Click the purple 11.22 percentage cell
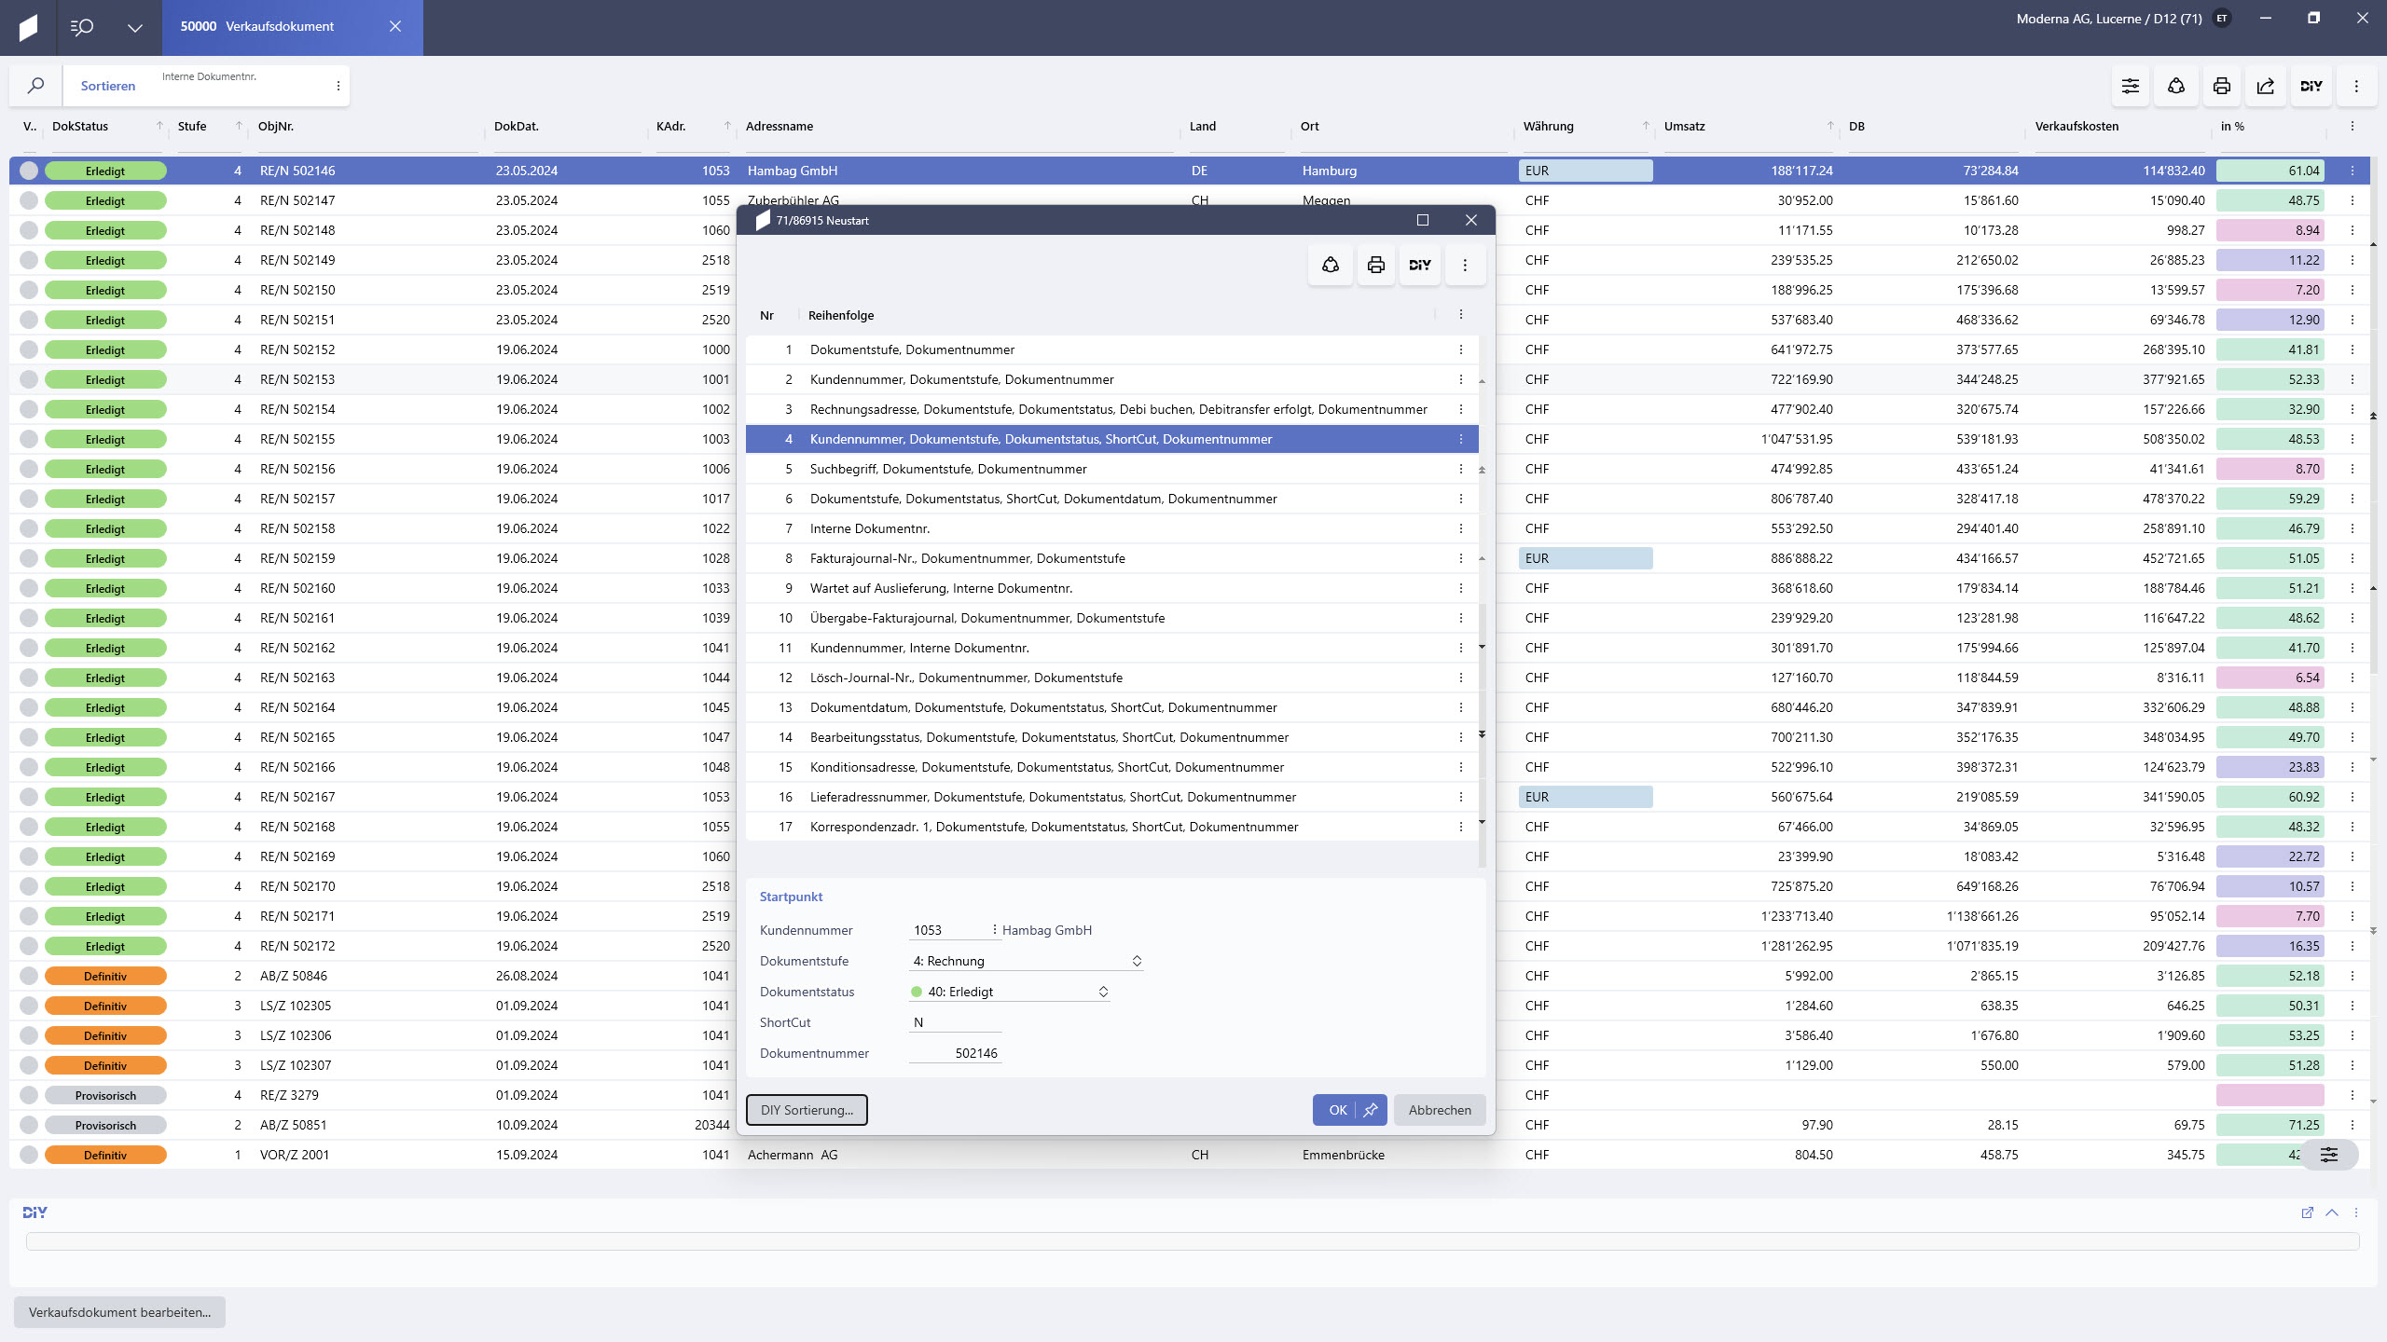The height and width of the screenshot is (1342, 2387). tap(2270, 260)
